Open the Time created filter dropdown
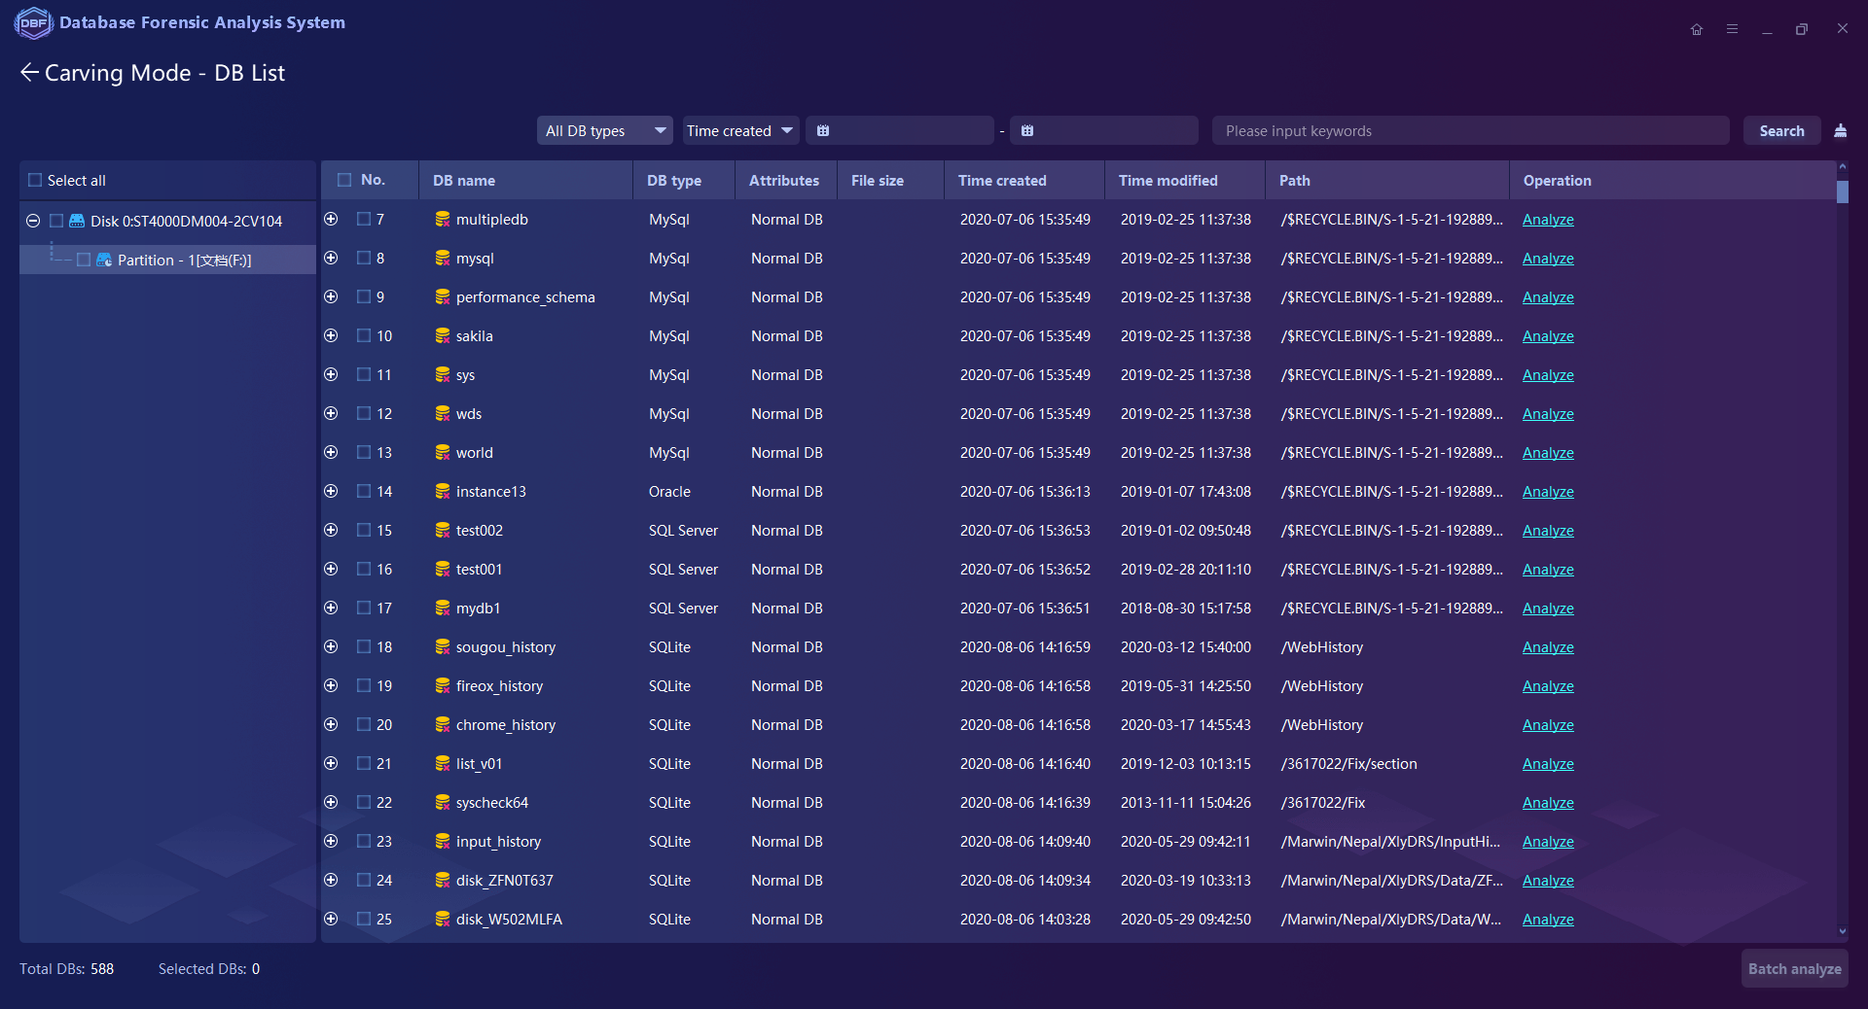Screen dimensions: 1868x1009 739,131
